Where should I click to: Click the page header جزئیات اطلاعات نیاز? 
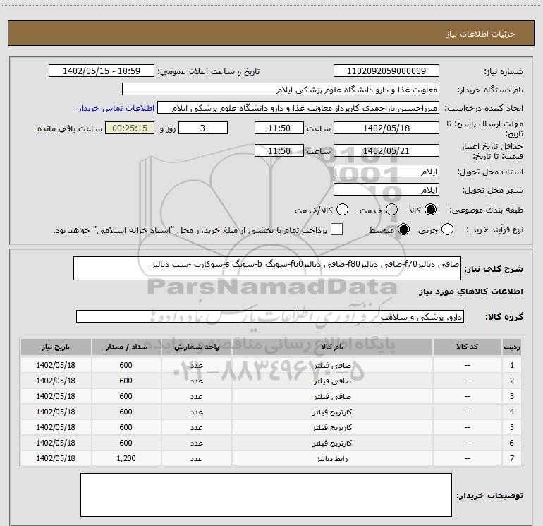(481, 34)
